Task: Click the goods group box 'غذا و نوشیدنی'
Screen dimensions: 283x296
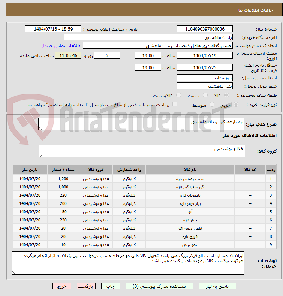Action: point(142,151)
